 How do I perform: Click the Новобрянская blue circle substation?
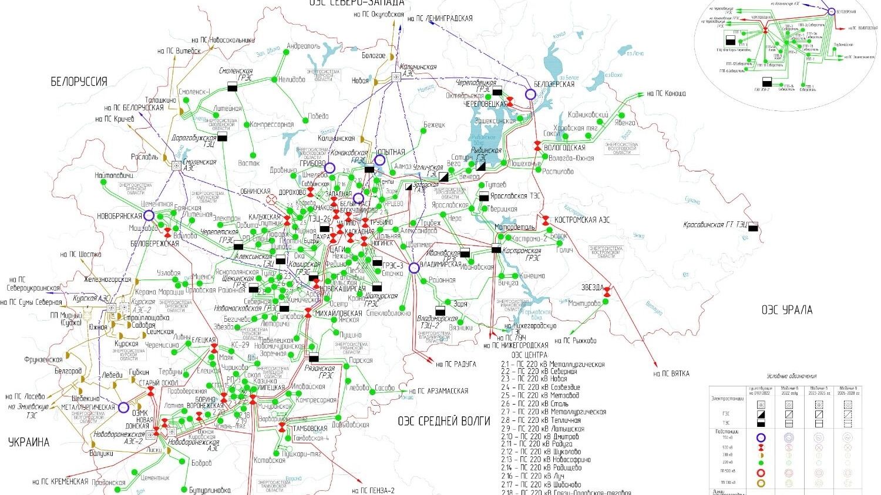click(x=149, y=216)
